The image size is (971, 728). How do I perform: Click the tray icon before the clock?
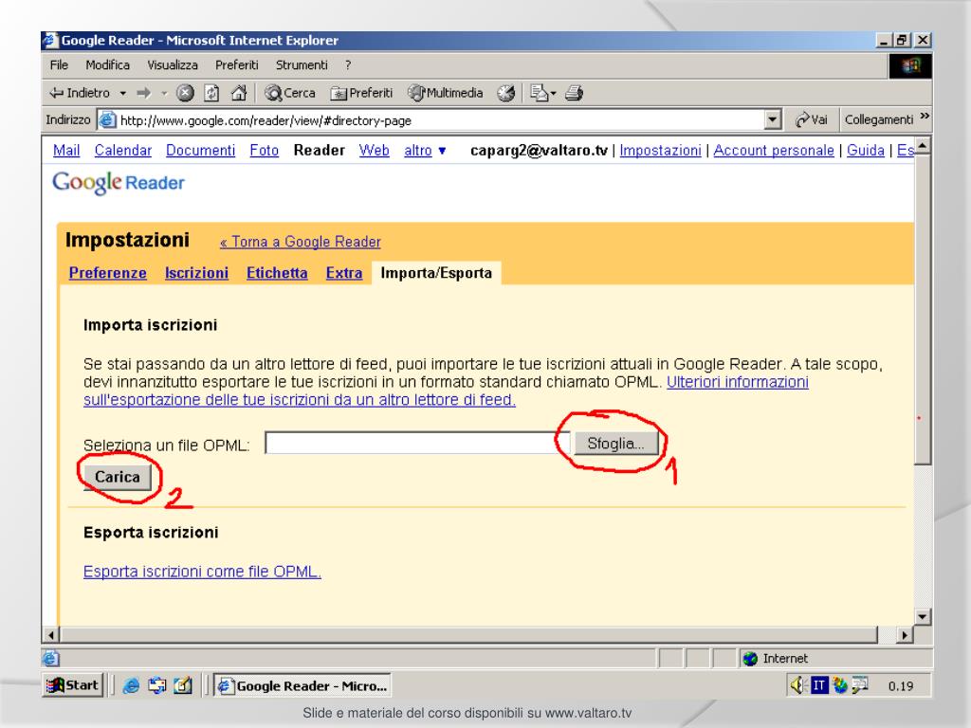coord(860,684)
